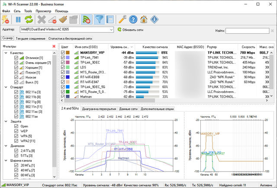Click the blue help question mark icon

click(x=133, y=19)
